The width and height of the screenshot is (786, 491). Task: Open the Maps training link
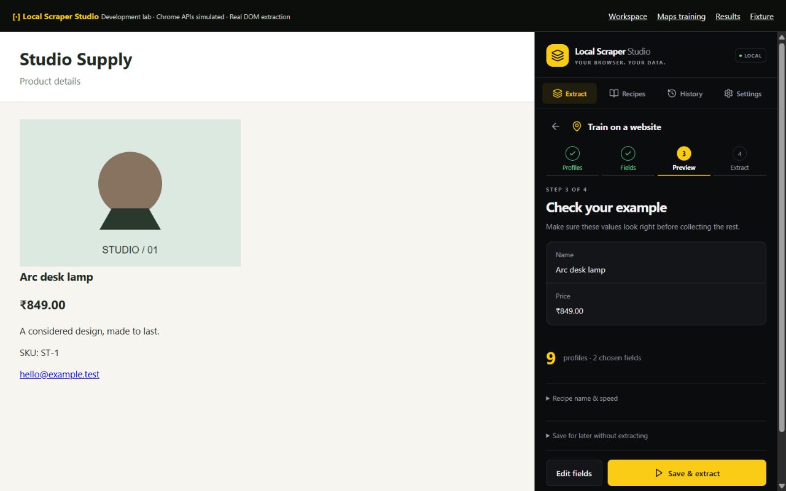tap(681, 17)
